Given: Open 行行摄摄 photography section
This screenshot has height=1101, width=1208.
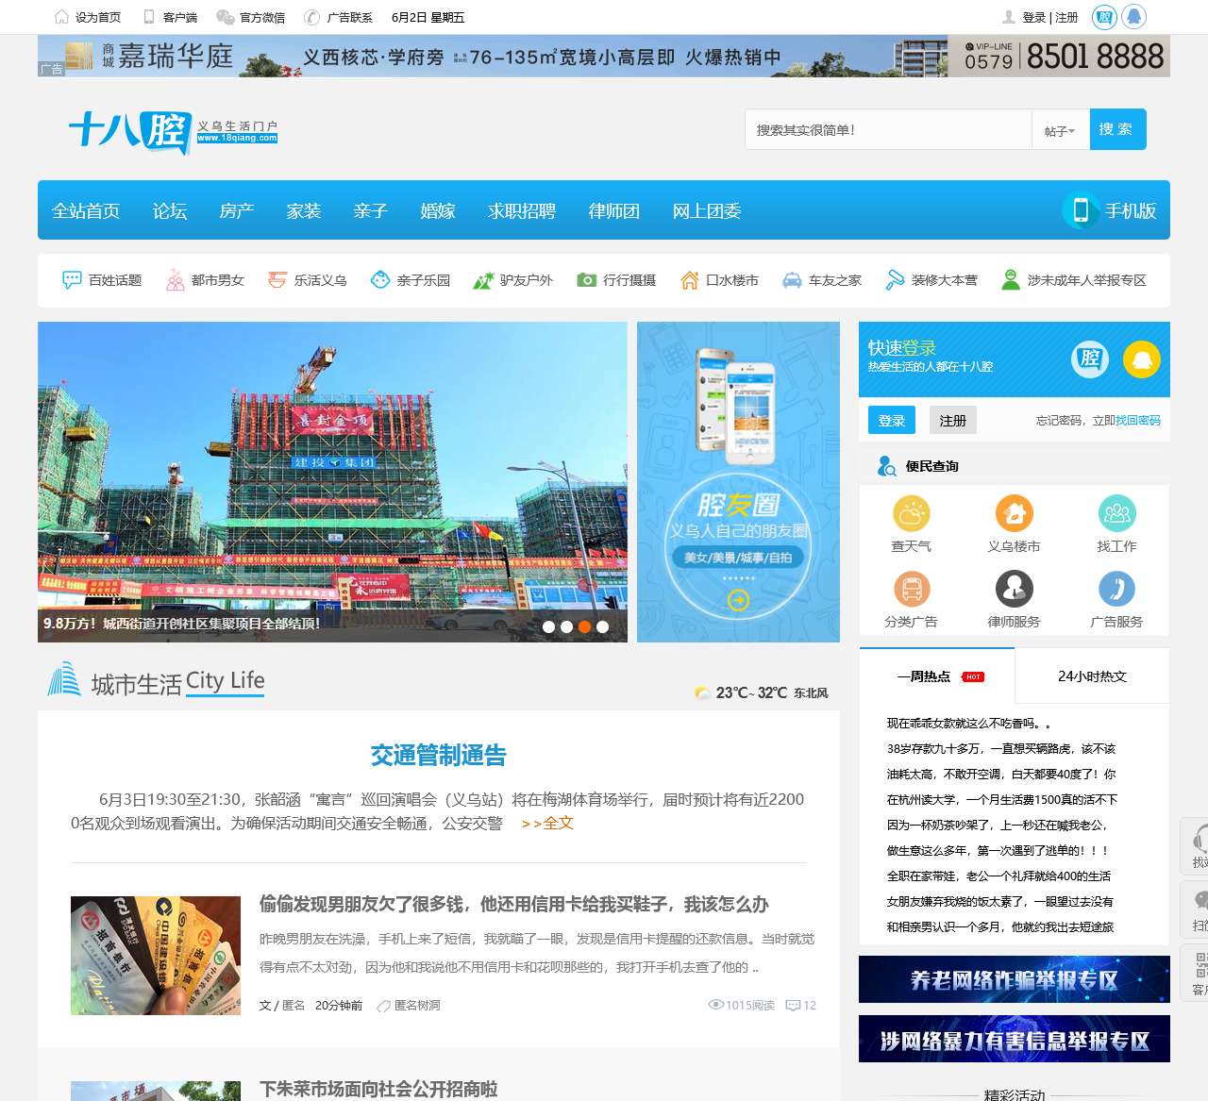Looking at the screenshot, I should pos(616,280).
